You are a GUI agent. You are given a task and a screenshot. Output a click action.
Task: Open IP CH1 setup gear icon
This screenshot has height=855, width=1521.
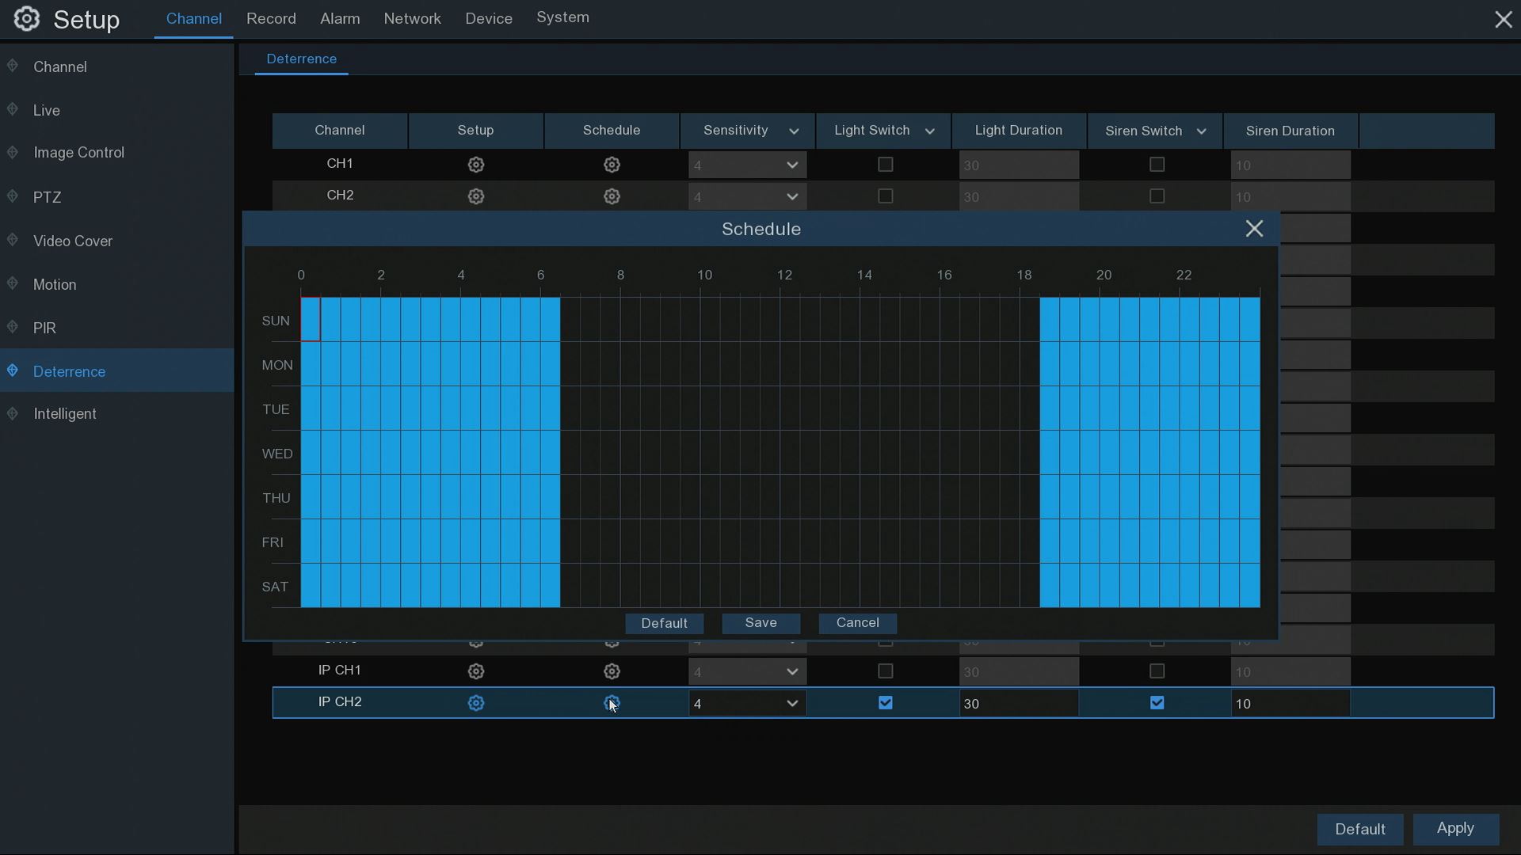tap(475, 671)
